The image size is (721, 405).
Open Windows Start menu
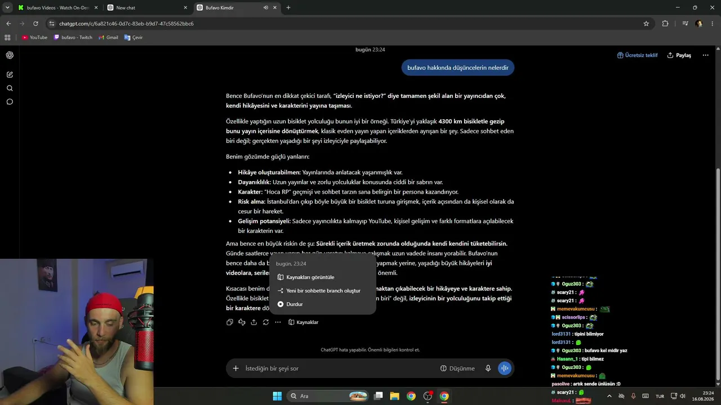point(277,396)
